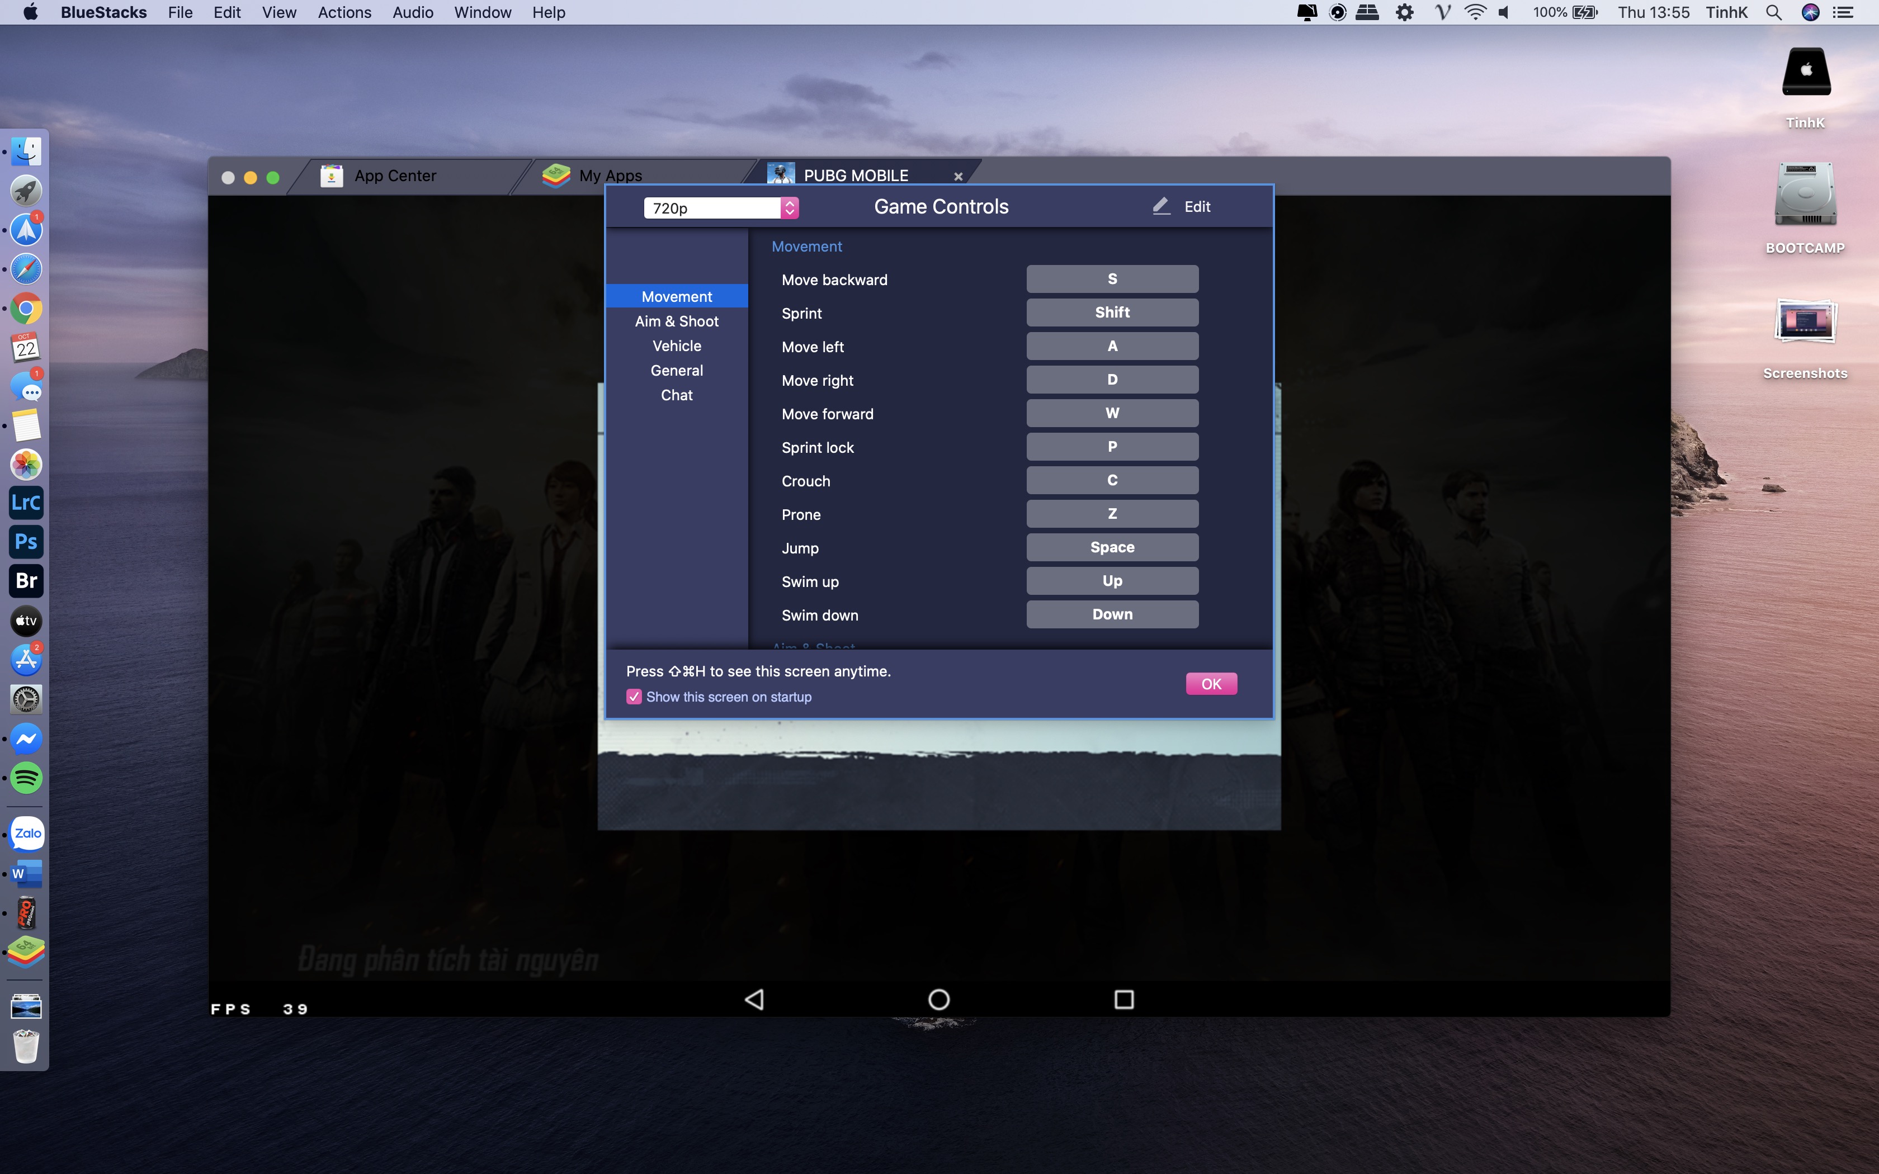
Task: Select the Aim & Shoot category
Action: [676, 321]
